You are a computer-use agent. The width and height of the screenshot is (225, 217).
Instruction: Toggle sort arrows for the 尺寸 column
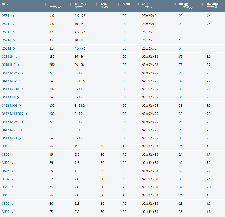pos(175,4)
